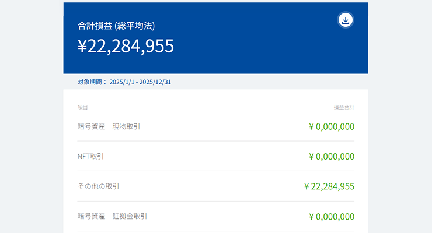Click the NFT取引 row's ¥0,000,000 amount
The image size is (432, 233).
(x=331, y=157)
